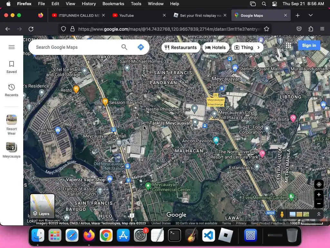Filter map by Things to do

[244, 47]
